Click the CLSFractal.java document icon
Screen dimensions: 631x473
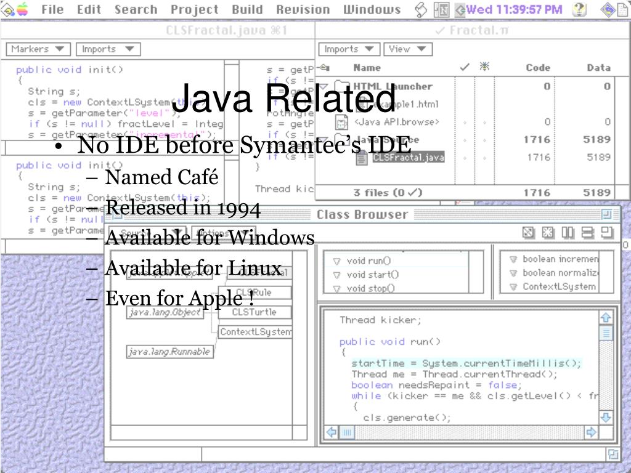point(361,158)
